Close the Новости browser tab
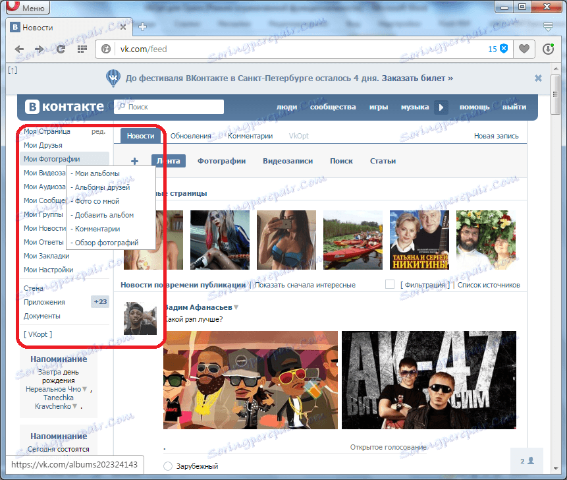Viewport: 567px width, 480px height. point(123,27)
